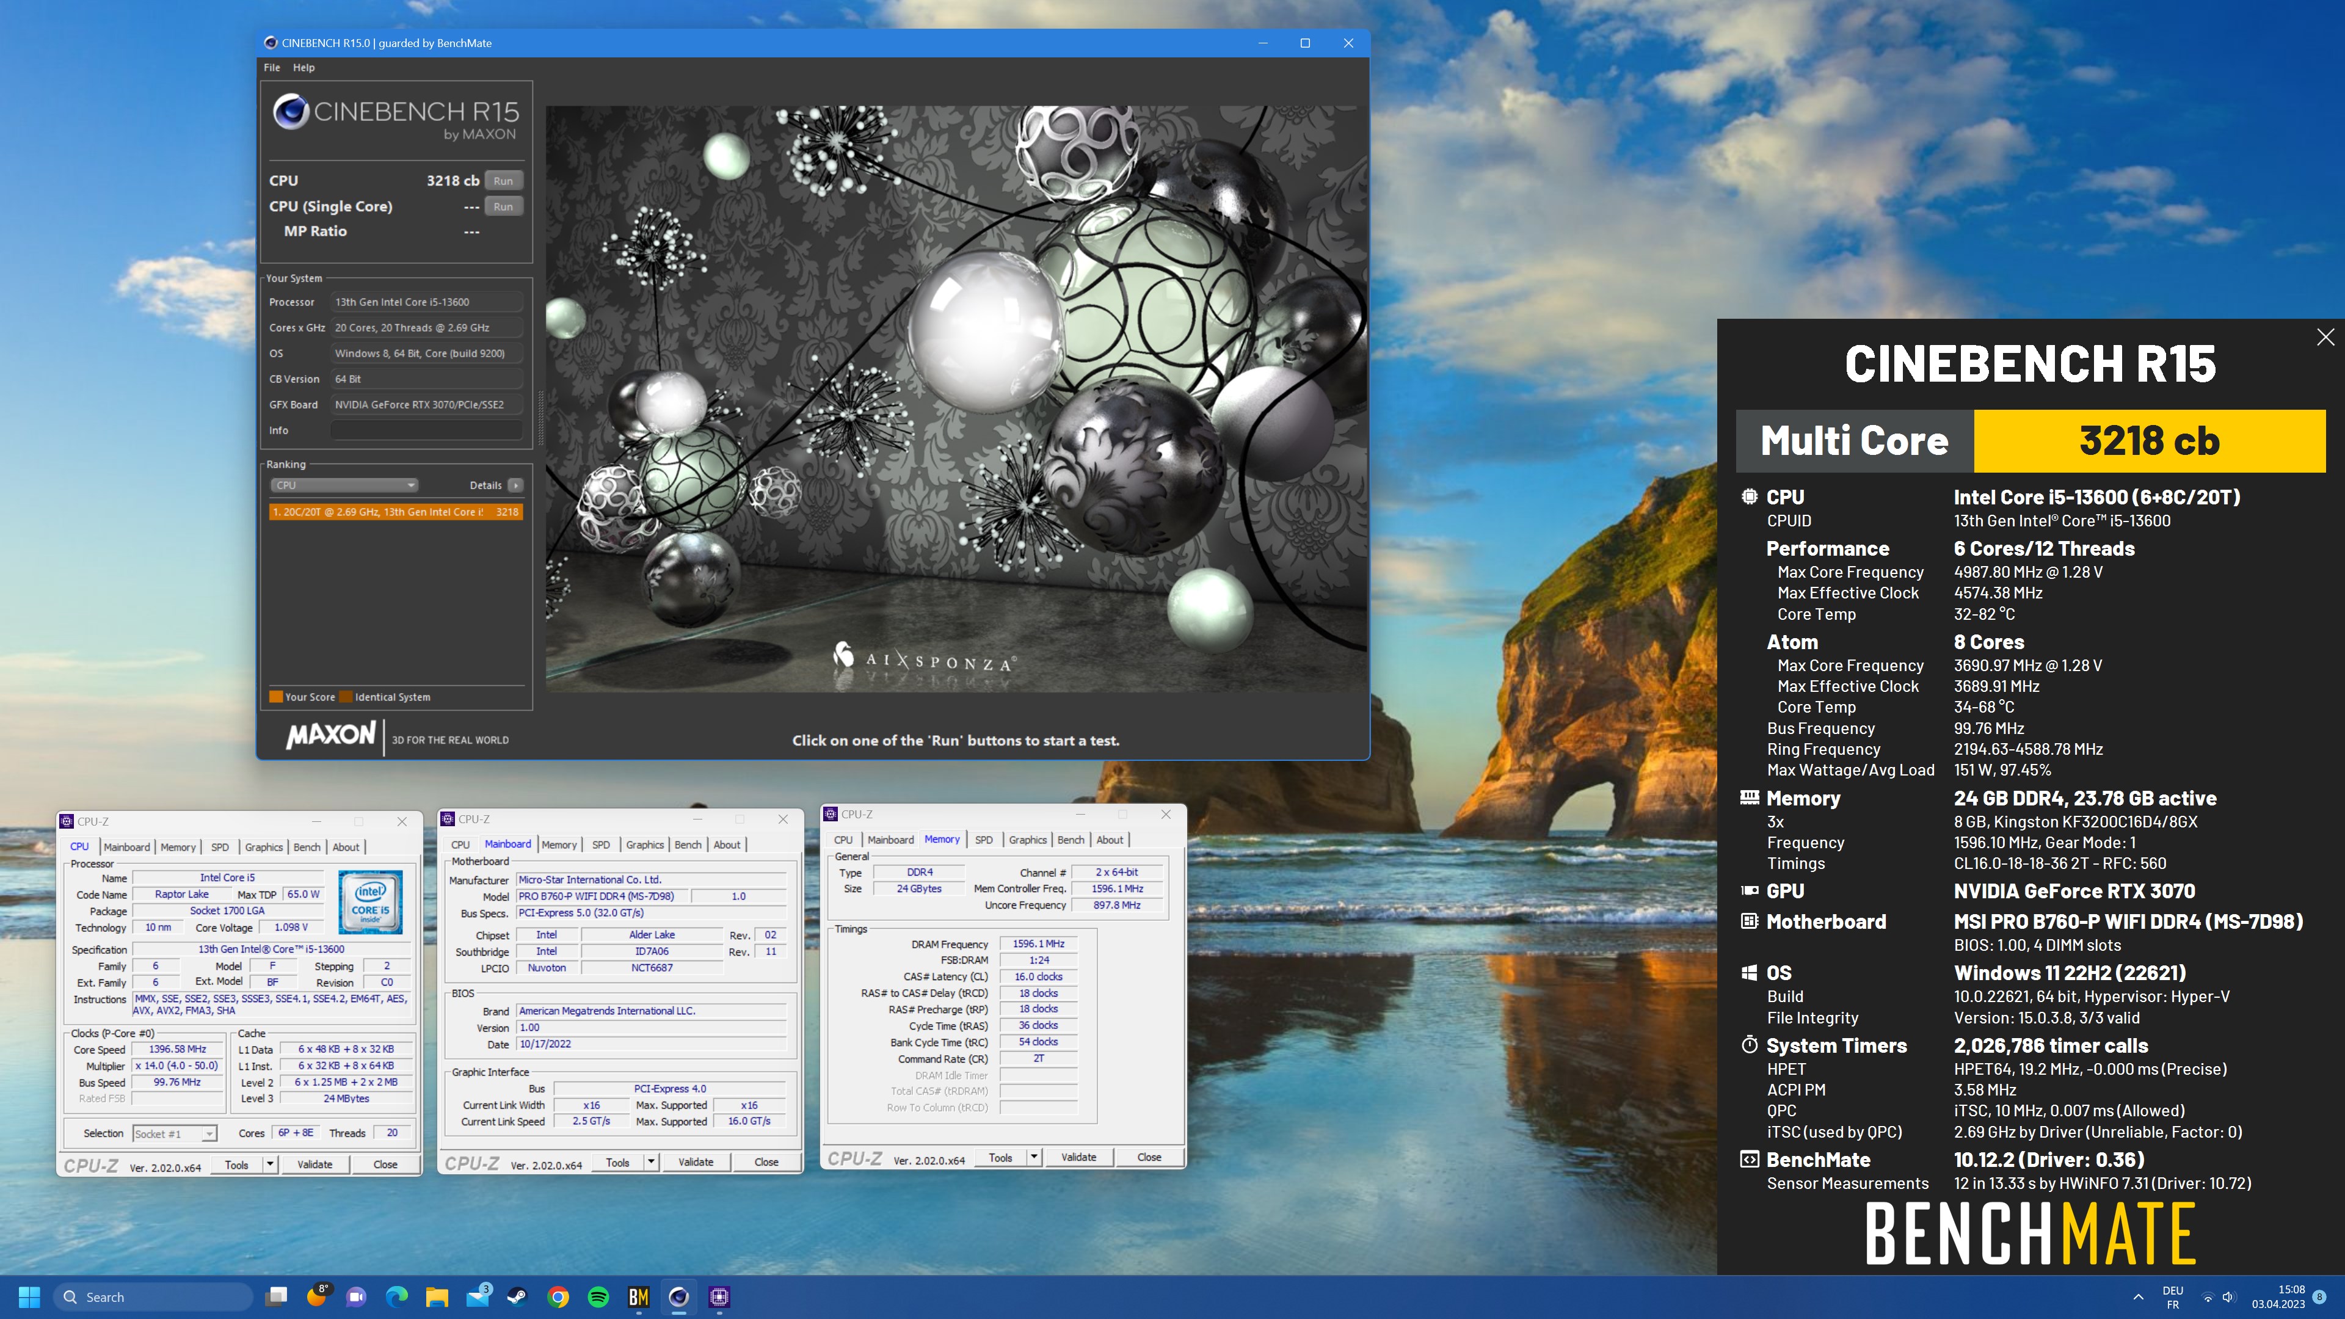Select Memory tab in CPU-Z Mainboard window
Screen dimensions: 2345x1319
coord(558,845)
